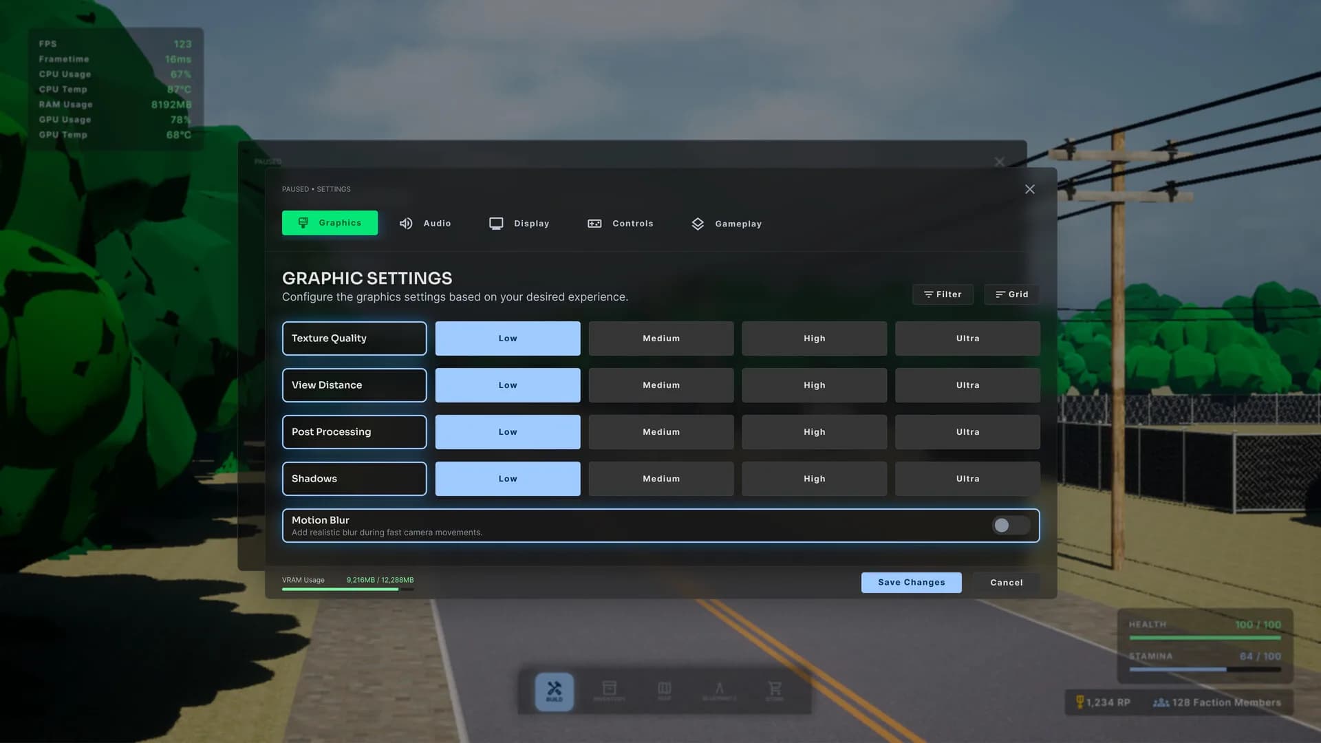
Task: Switch to the Audio tab
Action: tap(425, 223)
